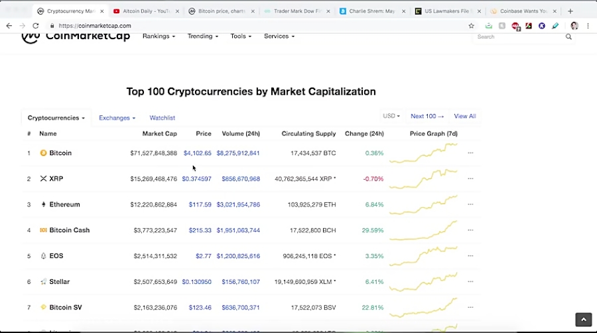Switch to the Coinbase Wants You tab
The image size is (597, 333).
coord(523,11)
